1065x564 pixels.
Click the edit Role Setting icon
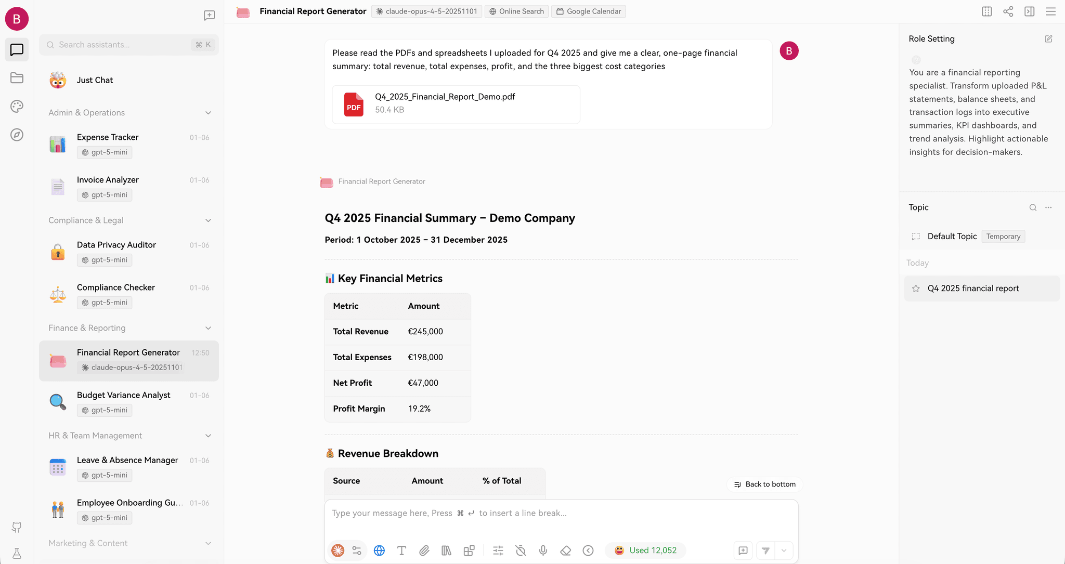pos(1048,39)
